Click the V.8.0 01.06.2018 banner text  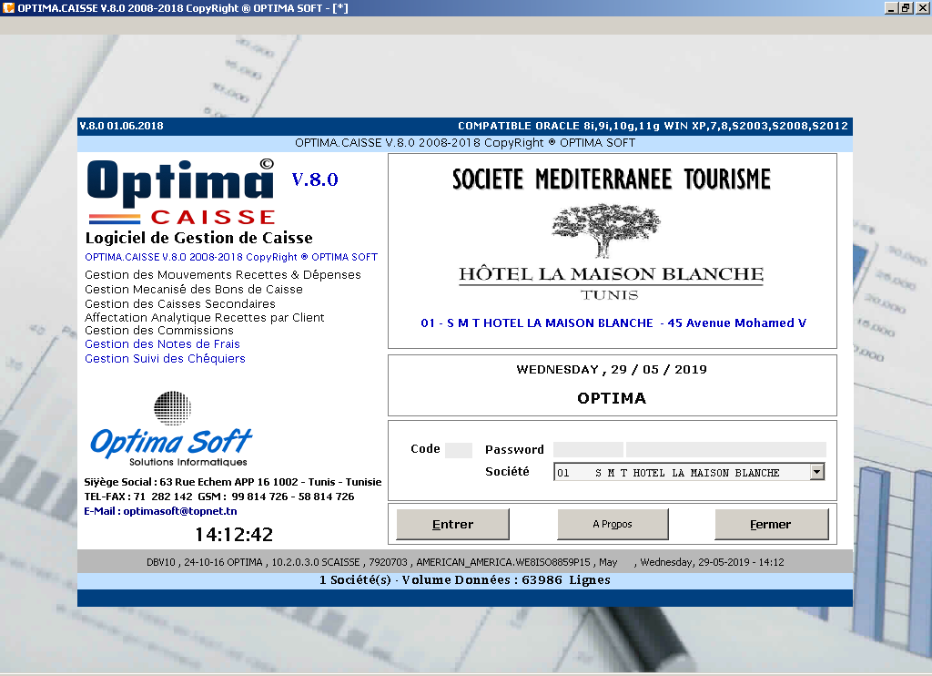[x=122, y=126]
